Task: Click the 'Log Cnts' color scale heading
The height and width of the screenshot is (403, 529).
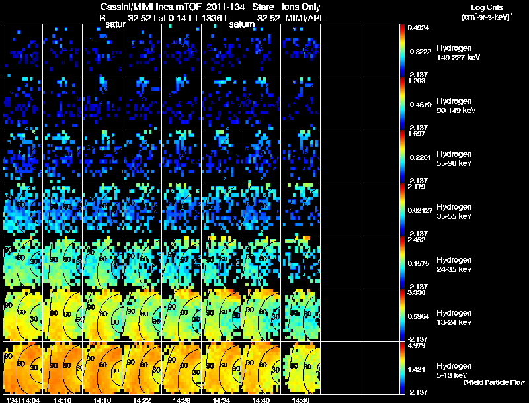Action: [487, 7]
